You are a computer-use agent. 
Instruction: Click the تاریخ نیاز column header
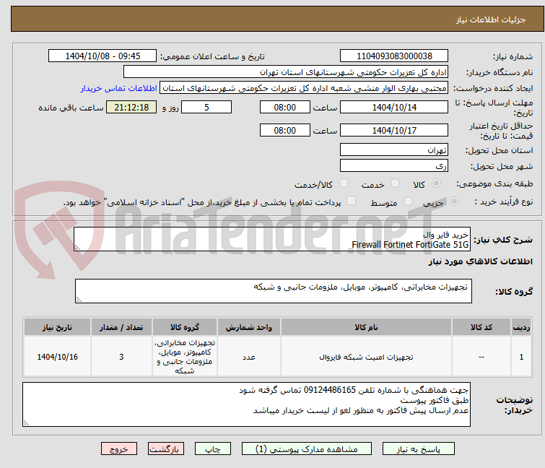tap(57, 327)
